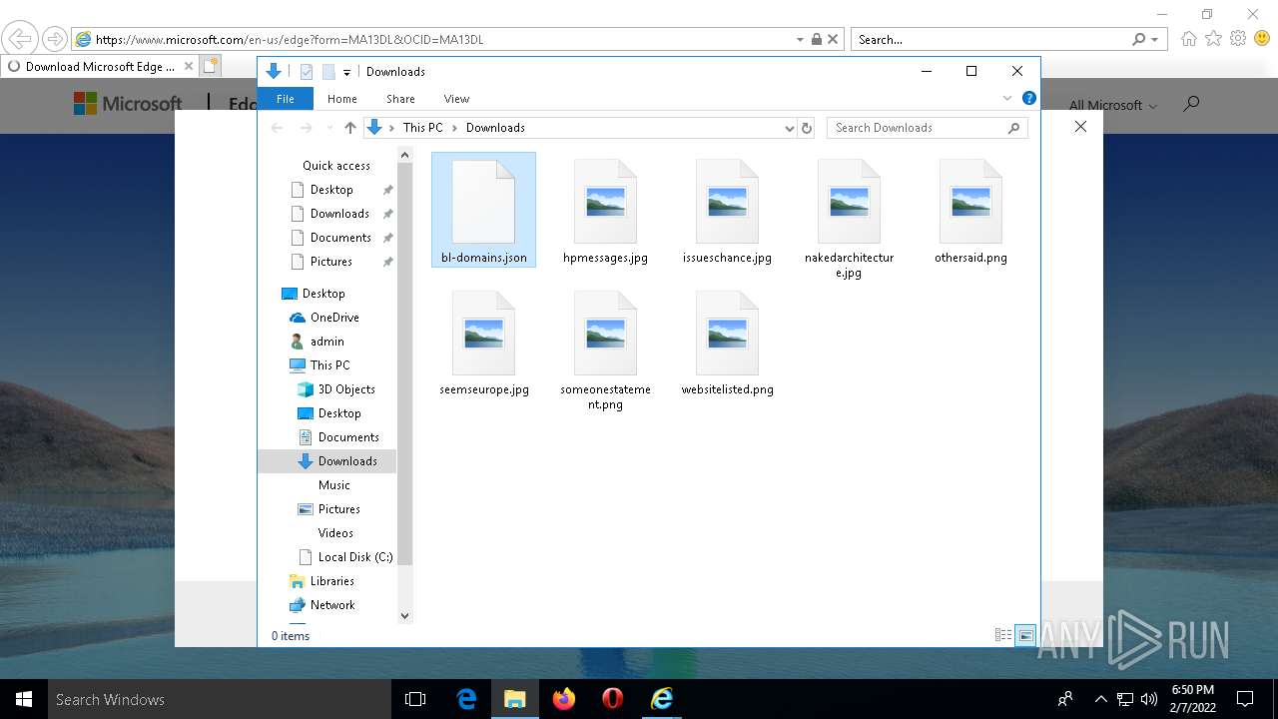This screenshot has height=719, width=1278.
Task: Click the navigation pane scroll up arrow
Action: pos(405,155)
